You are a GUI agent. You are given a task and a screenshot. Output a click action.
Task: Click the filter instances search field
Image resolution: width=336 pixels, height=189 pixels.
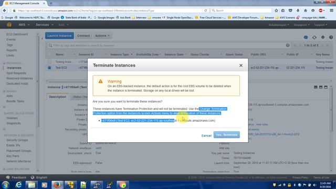coord(168,46)
